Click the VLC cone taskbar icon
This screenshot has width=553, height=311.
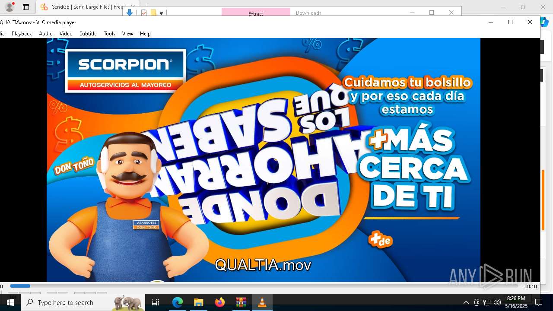pos(262,302)
